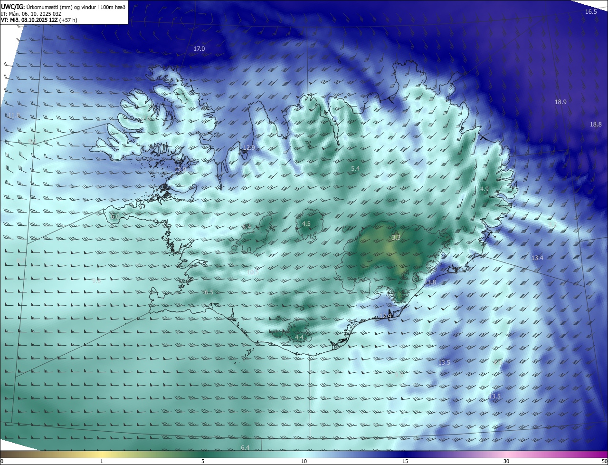The image size is (608, 465).
Task: Click the 6.0 value label
Action: [115, 217]
